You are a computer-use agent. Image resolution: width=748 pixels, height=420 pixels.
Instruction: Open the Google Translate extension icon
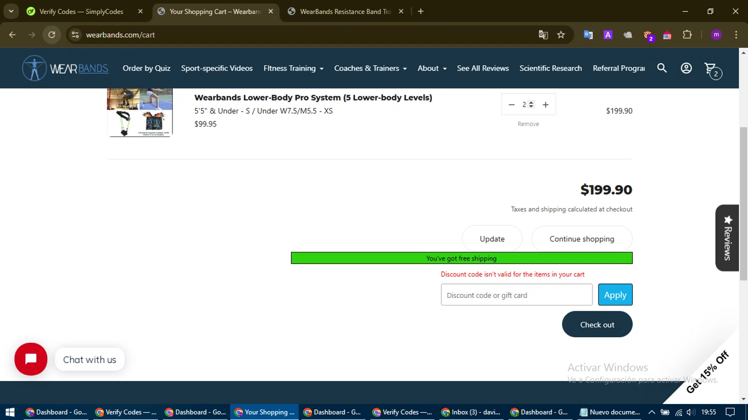[588, 35]
